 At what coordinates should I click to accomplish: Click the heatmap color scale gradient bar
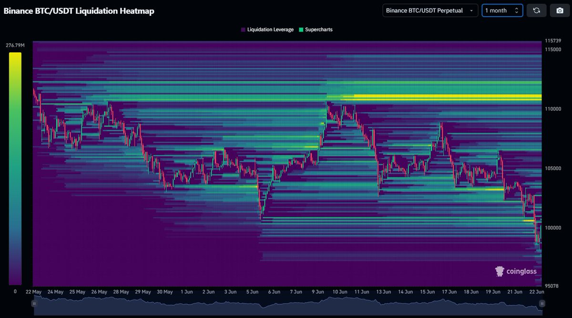pos(15,169)
